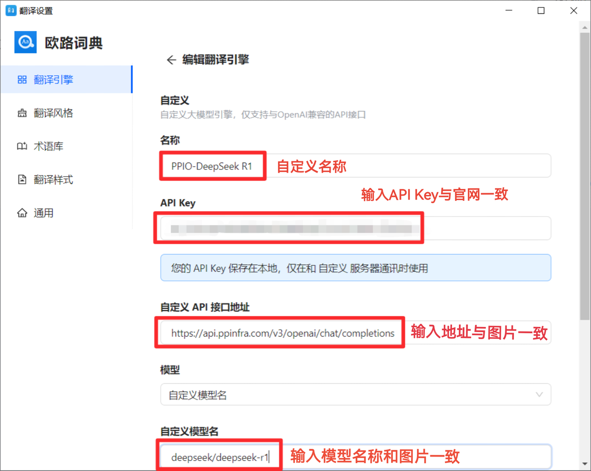Click the scrollbar down arrow

pyautogui.click(x=585, y=464)
